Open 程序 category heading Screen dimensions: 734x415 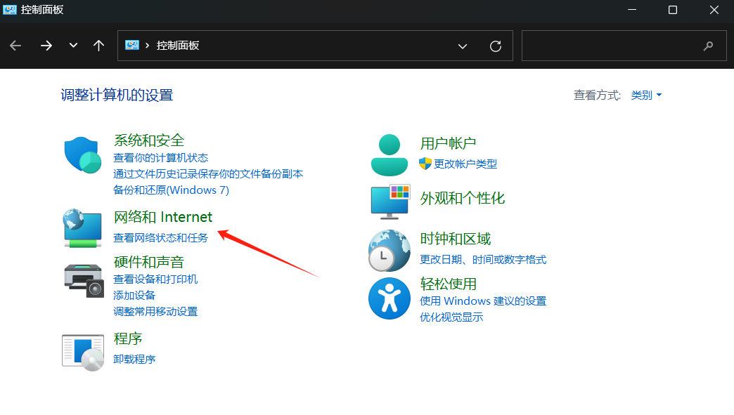[x=128, y=338]
